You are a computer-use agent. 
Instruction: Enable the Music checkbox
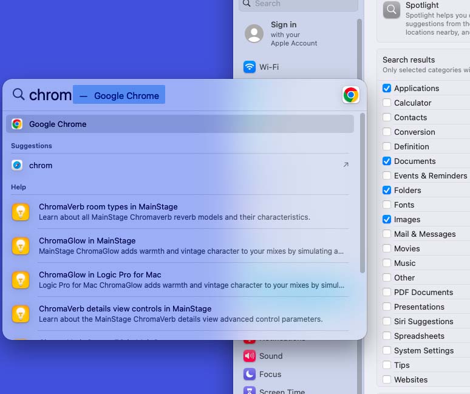387,263
